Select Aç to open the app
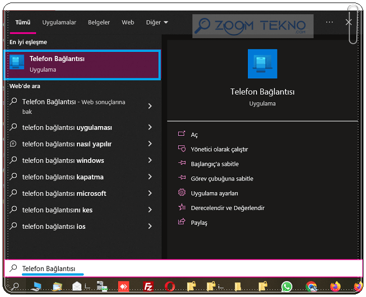This screenshot has width=366, height=297. coord(194,135)
